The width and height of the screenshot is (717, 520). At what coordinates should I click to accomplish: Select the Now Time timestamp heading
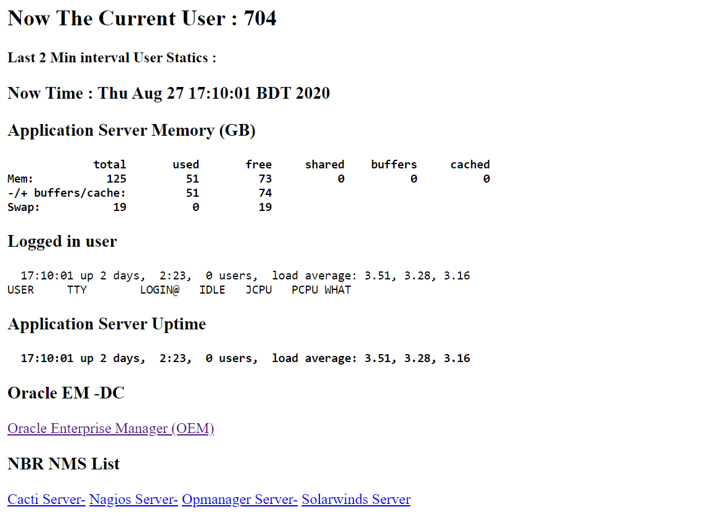[x=168, y=93]
